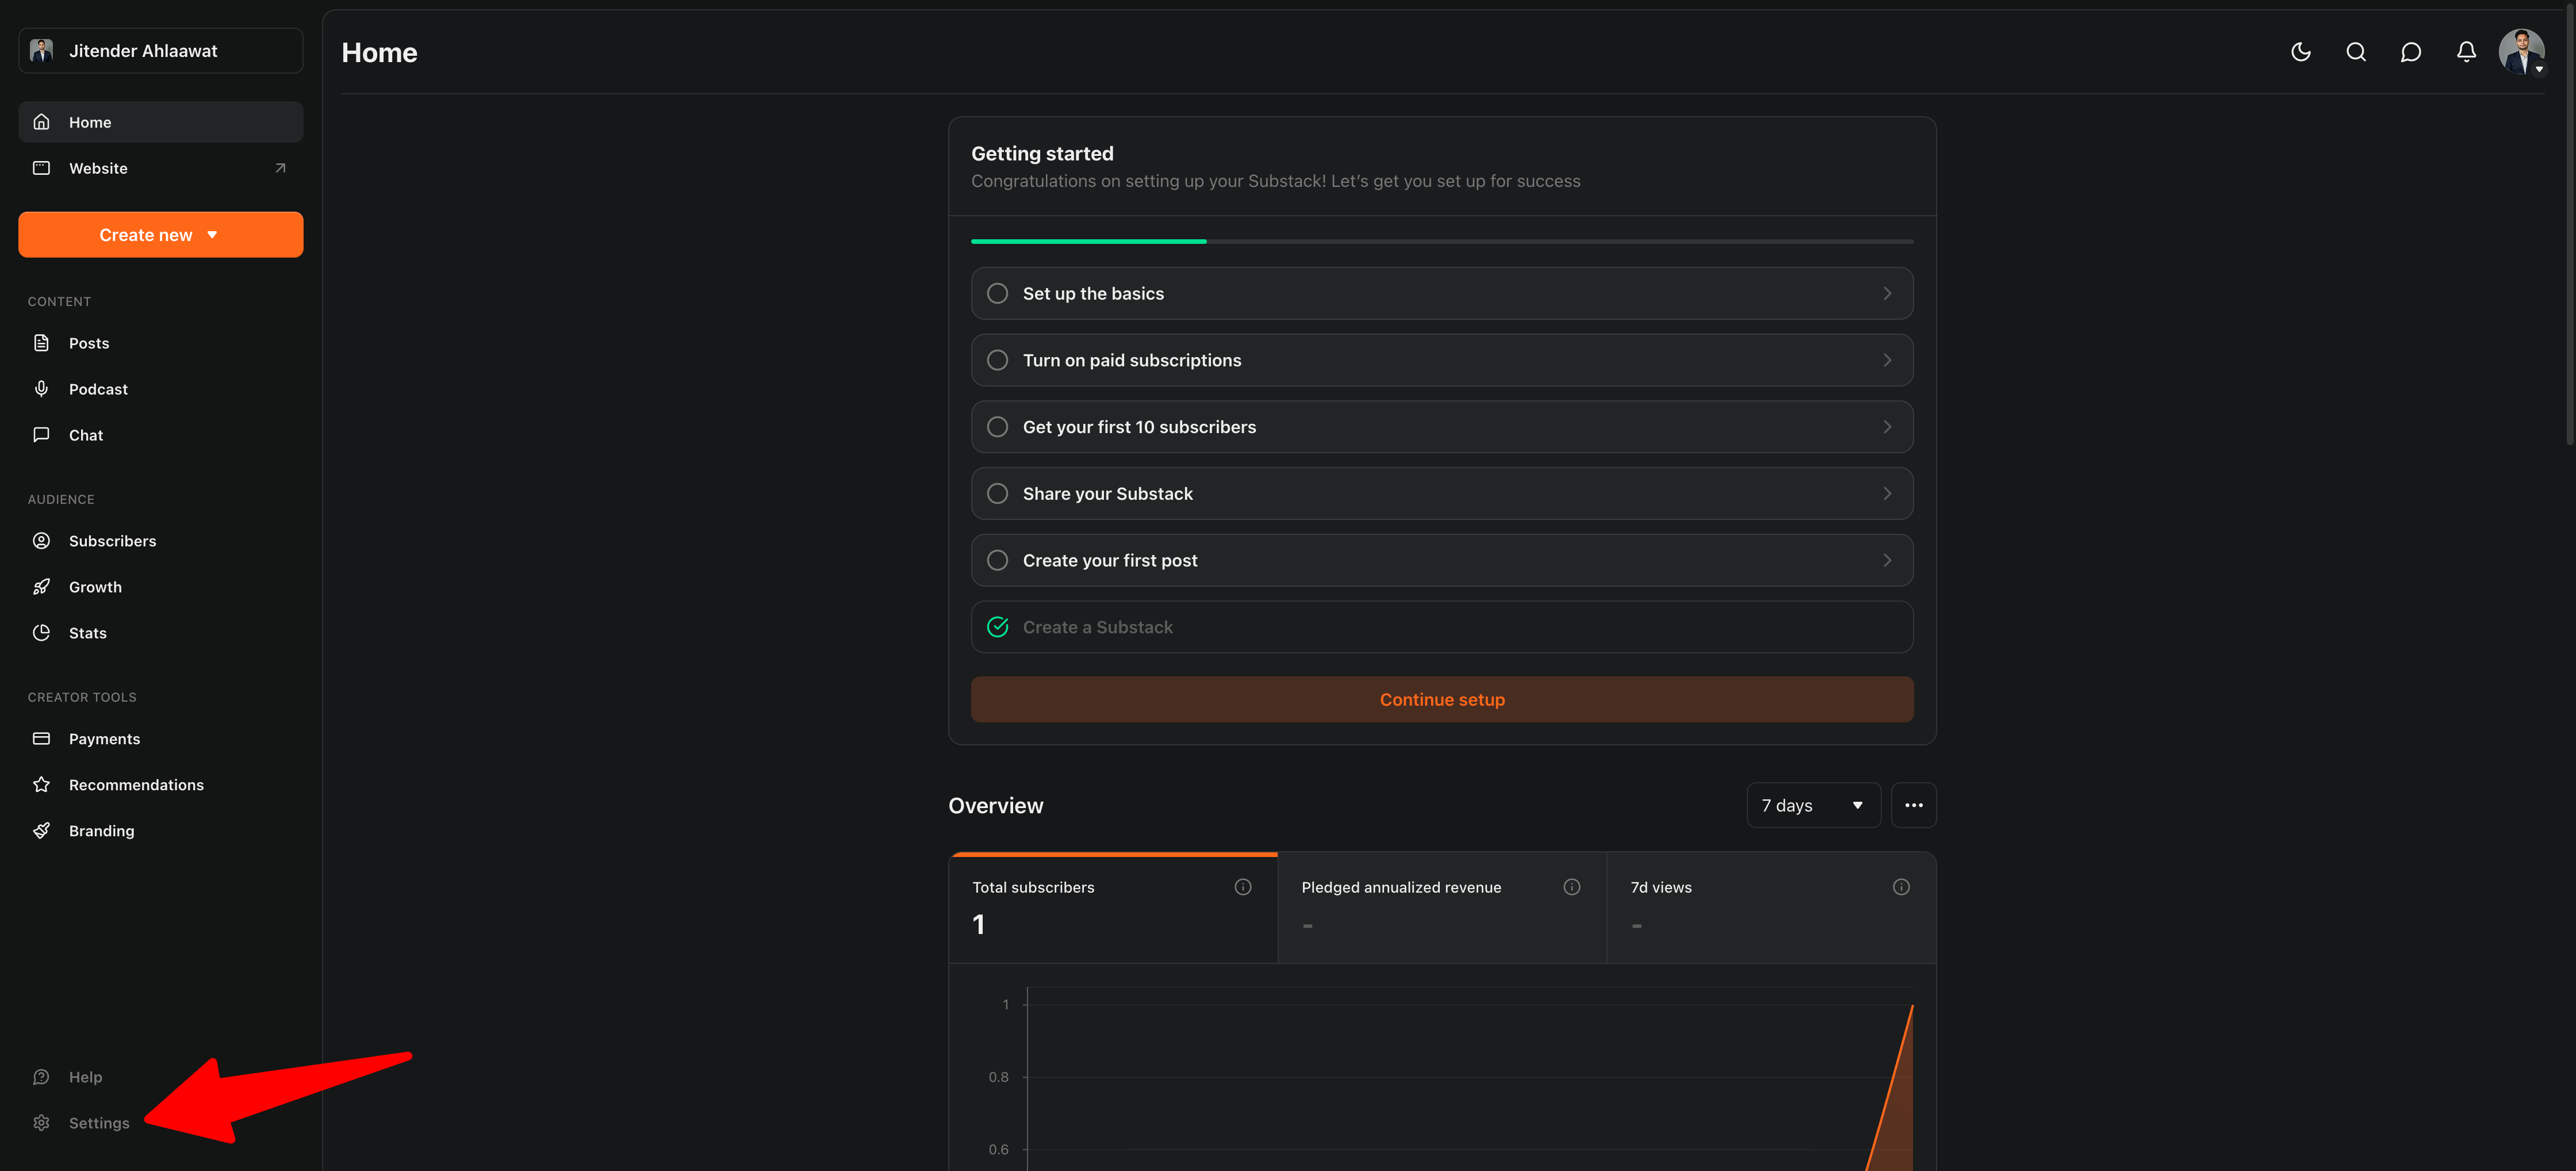The width and height of the screenshot is (2576, 1171).
Task: Click the Getting started progress bar
Action: [x=1441, y=241]
